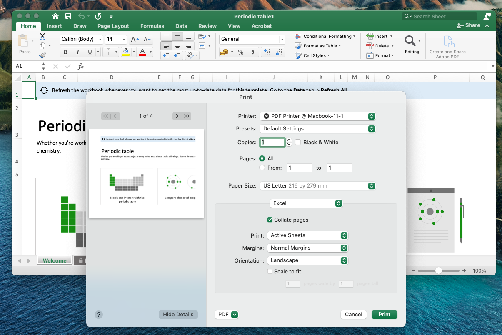The width and height of the screenshot is (502, 335).
Task: Open the Presets Default Settings dropdown
Action: click(317, 129)
